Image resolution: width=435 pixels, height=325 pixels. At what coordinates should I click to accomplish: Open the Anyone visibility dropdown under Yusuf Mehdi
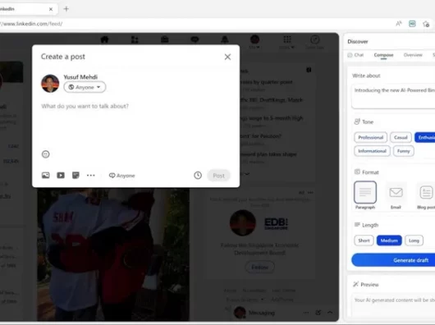tap(85, 87)
